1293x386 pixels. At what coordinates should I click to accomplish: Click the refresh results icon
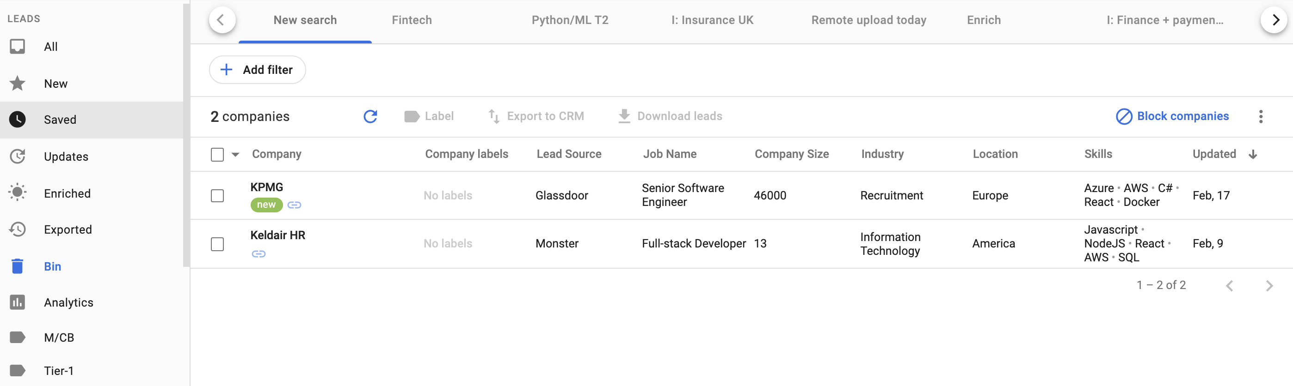tap(370, 116)
